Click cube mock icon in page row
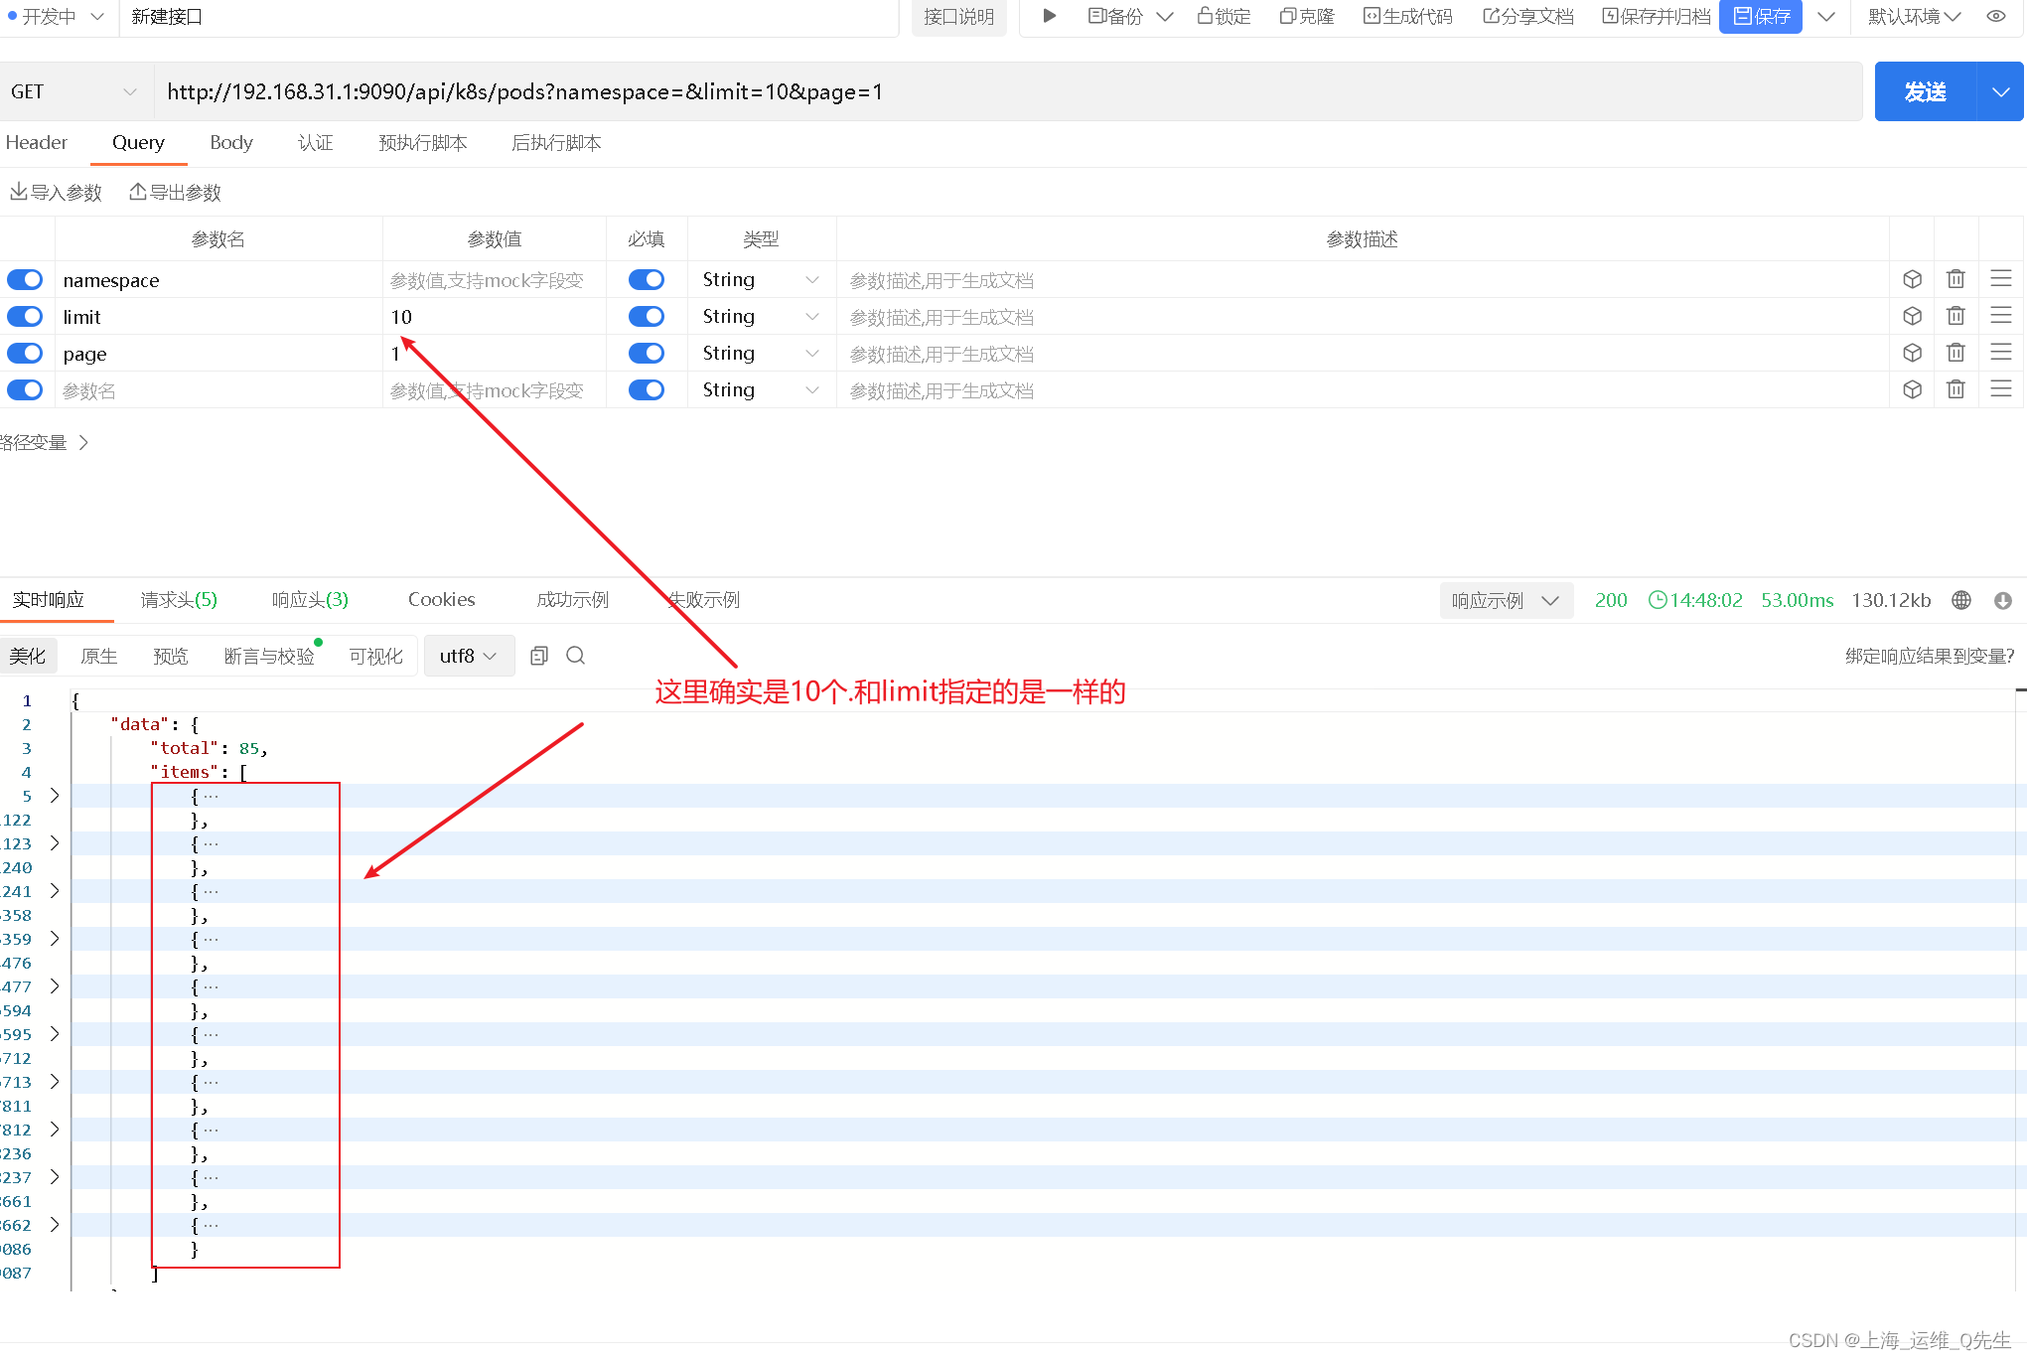 coord(1912,354)
